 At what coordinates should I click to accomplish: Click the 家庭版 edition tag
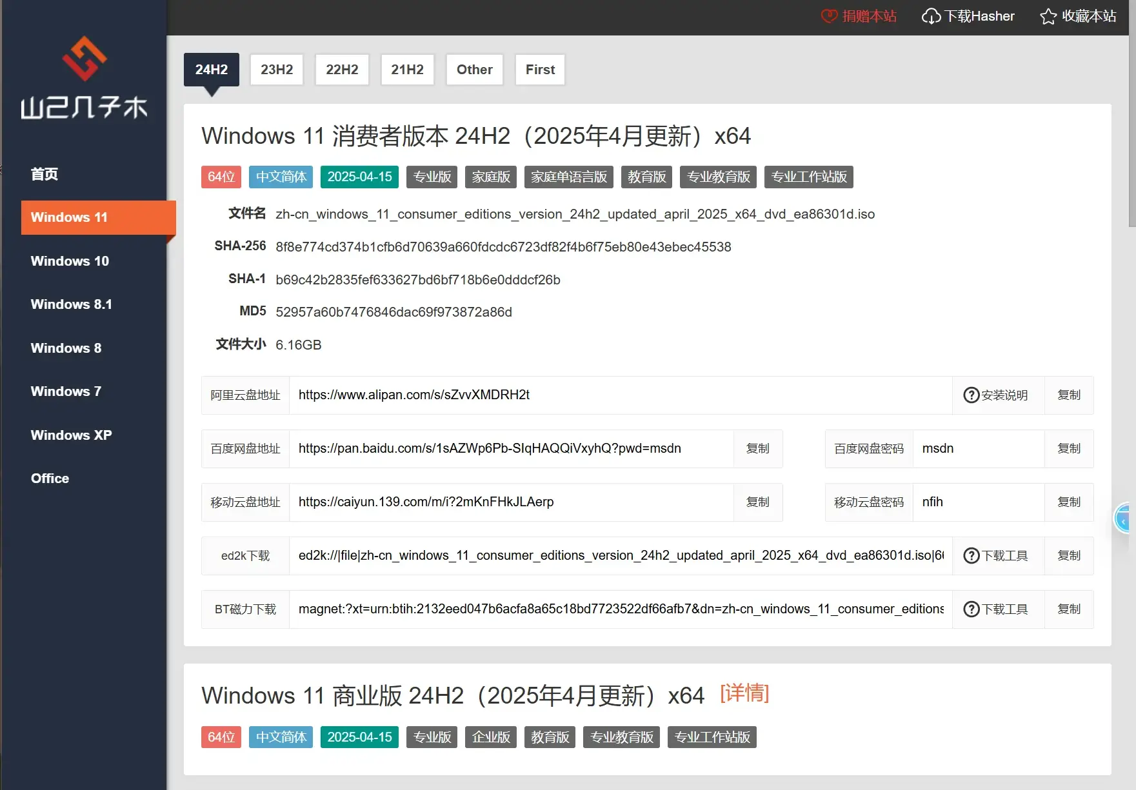coord(491,177)
